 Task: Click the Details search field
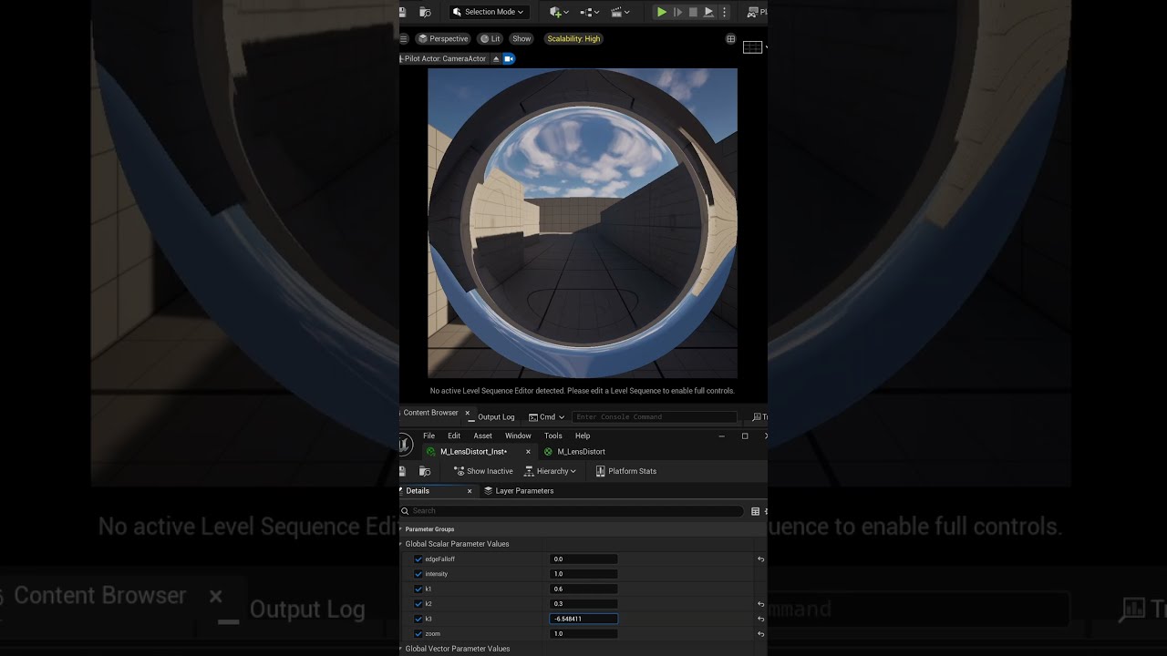(573, 511)
